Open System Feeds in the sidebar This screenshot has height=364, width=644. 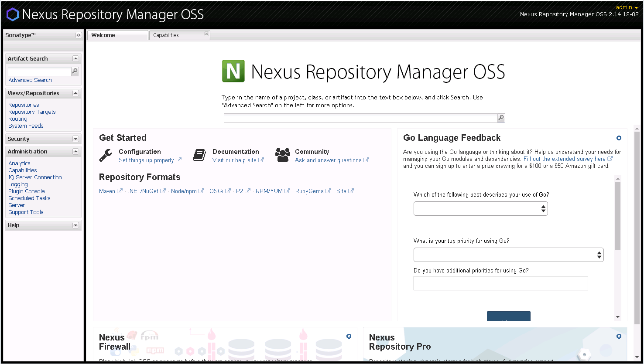(26, 126)
